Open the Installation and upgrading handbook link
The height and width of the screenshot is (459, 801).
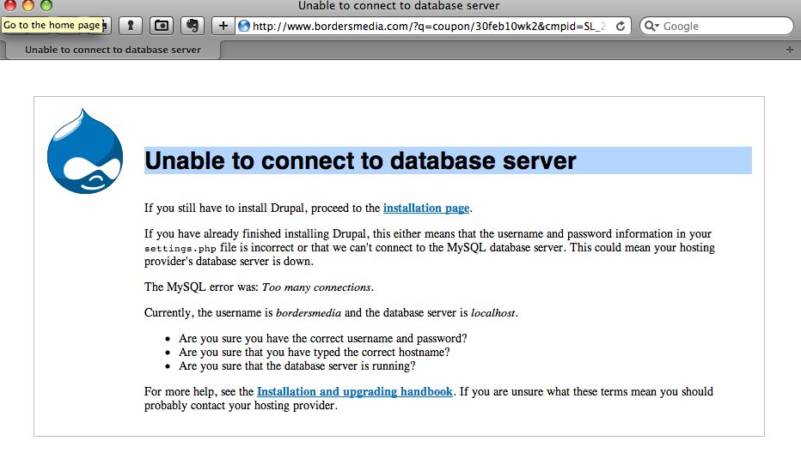(x=355, y=392)
